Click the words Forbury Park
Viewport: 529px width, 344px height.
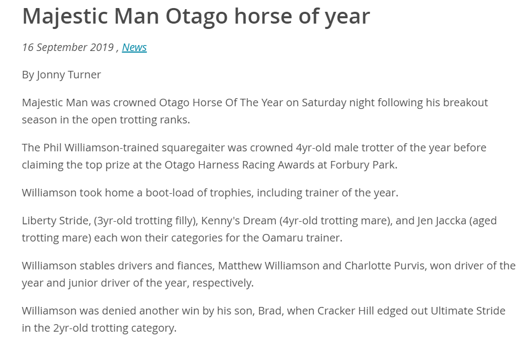(x=362, y=165)
